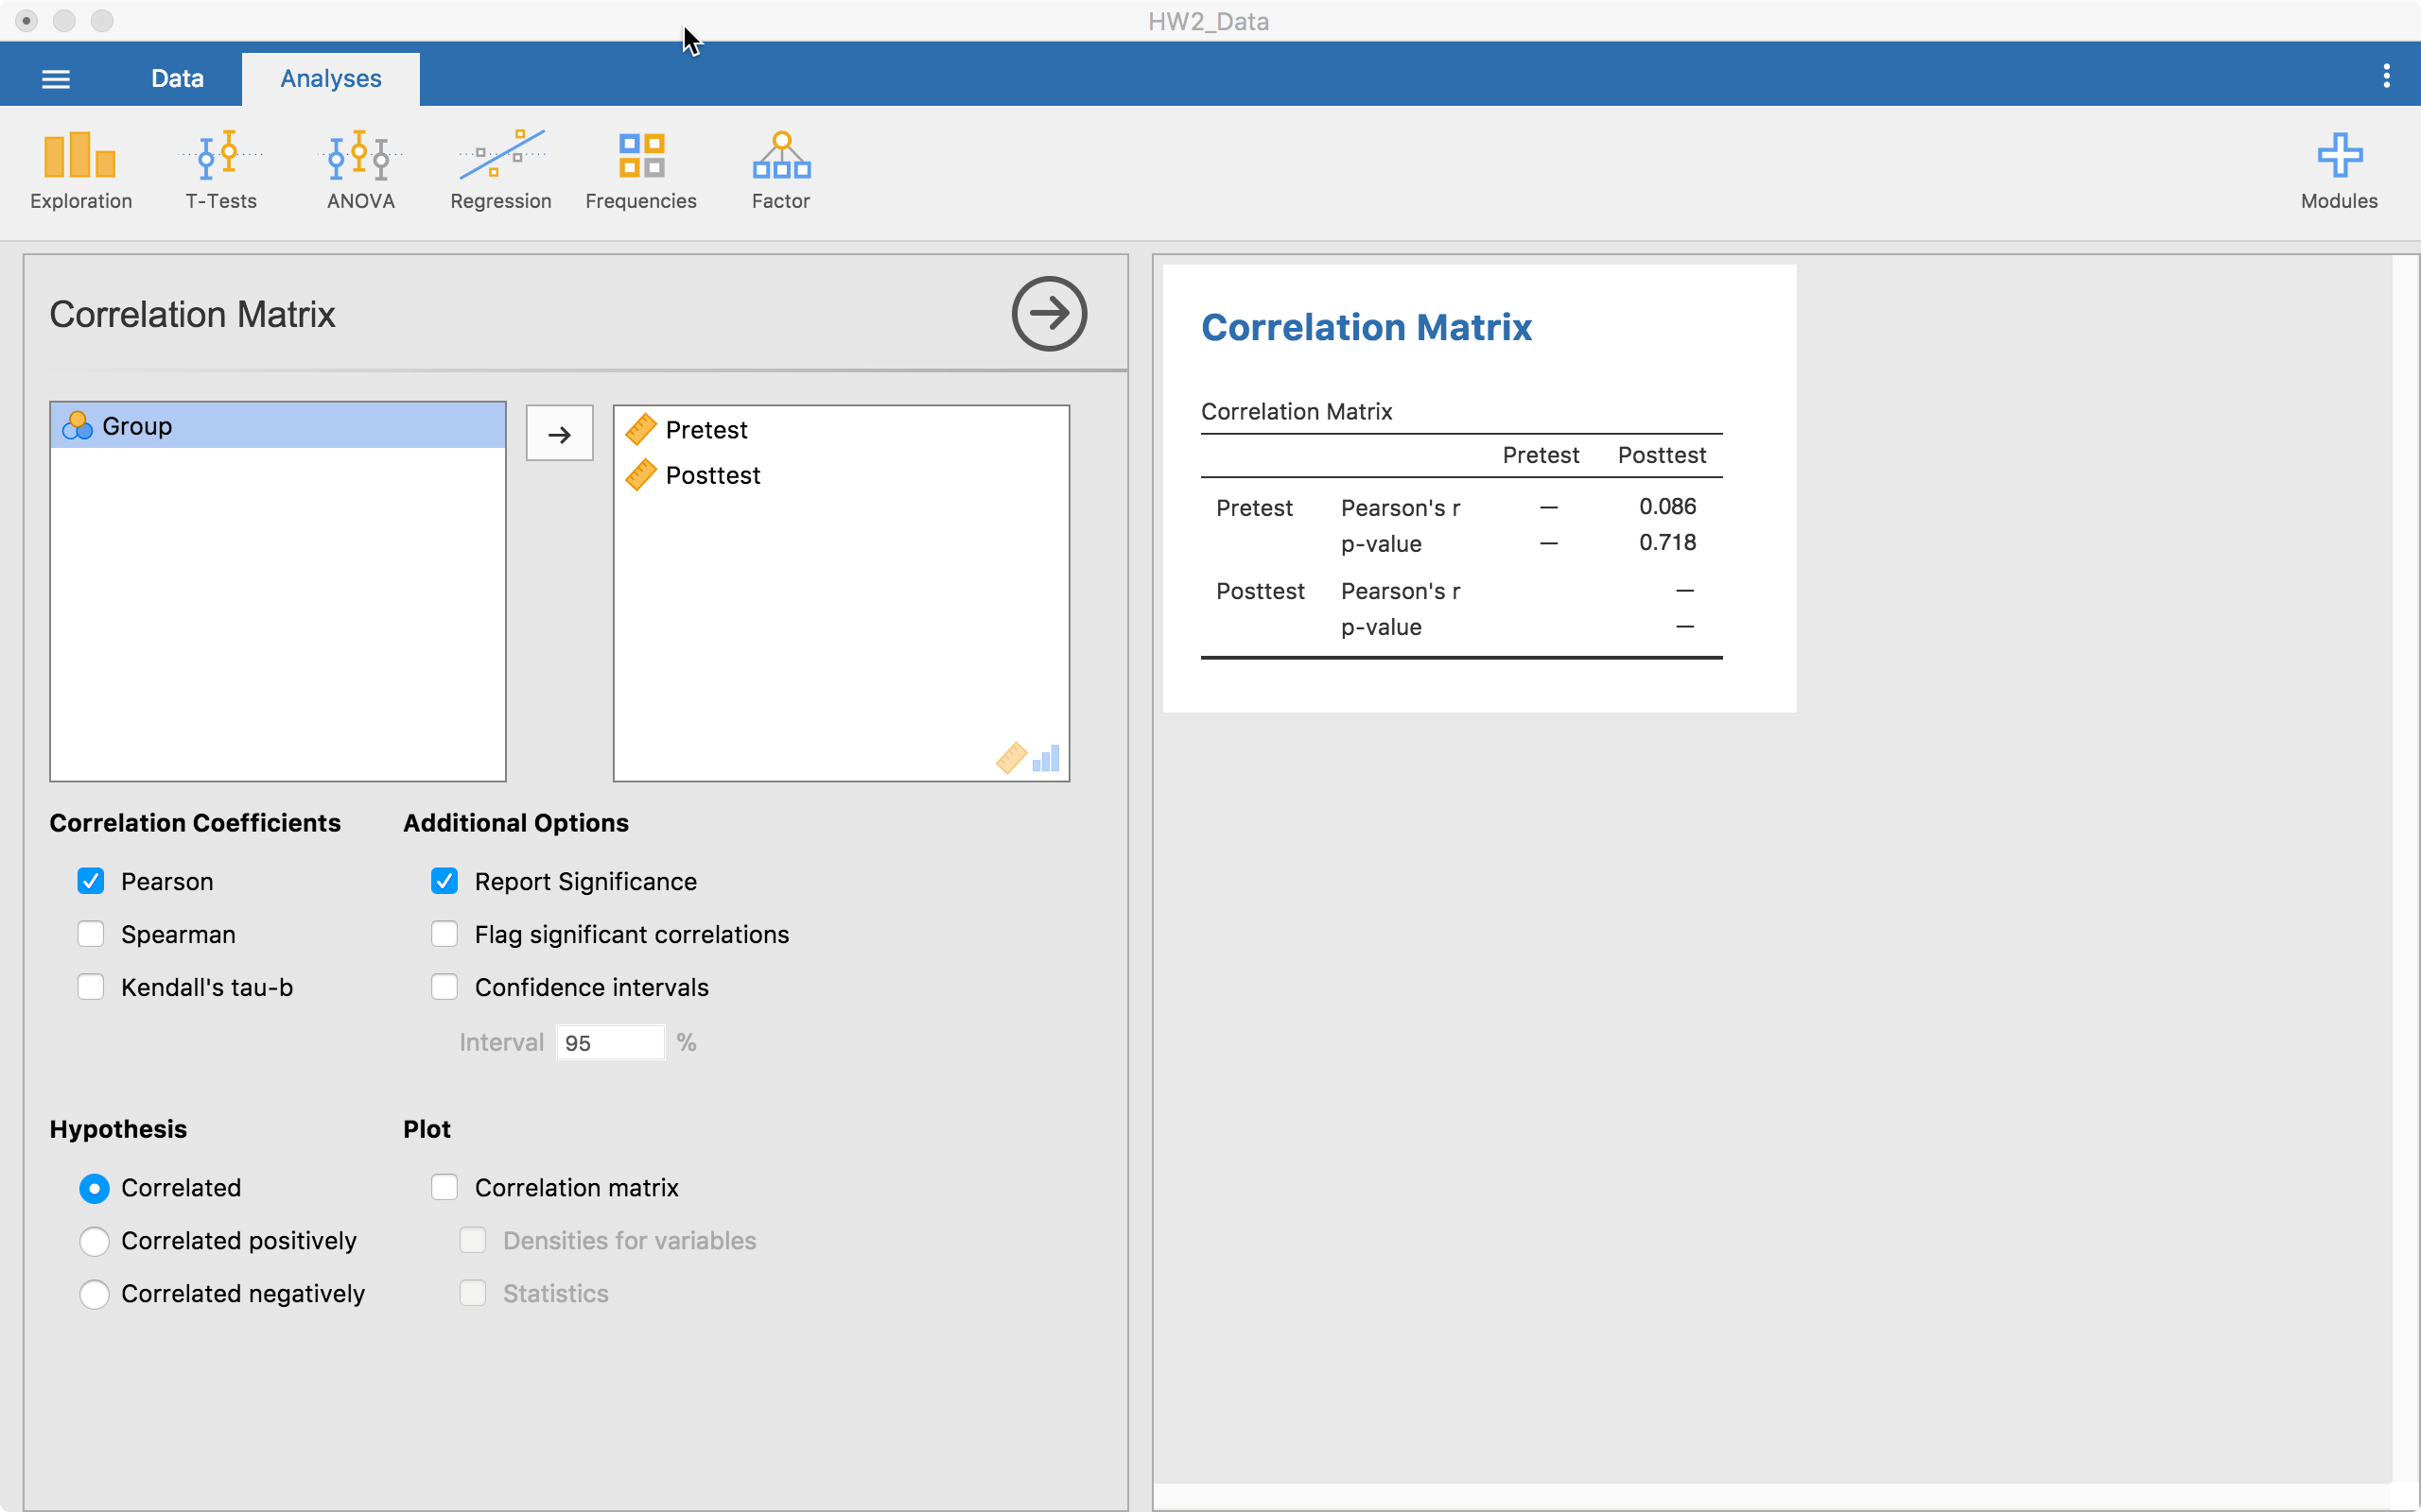The height and width of the screenshot is (1512, 2421).
Task: Open the Exploration analyses menu
Action: click(80, 170)
